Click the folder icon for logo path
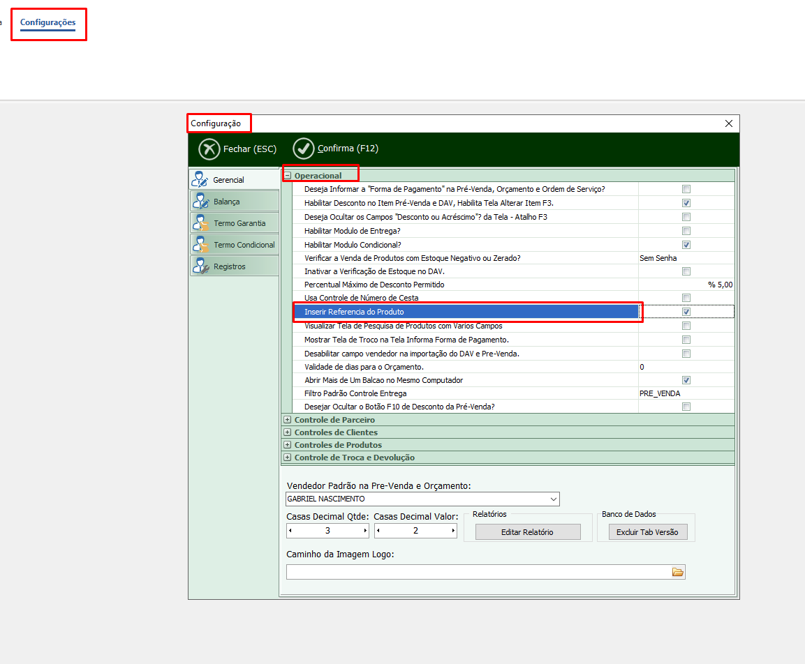 point(677,572)
